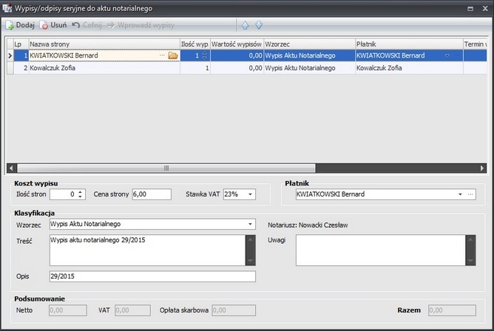Open folder icon in KWIATKOWSKI Bernard row
This screenshot has width=494, height=331.
tap(173, 55)
